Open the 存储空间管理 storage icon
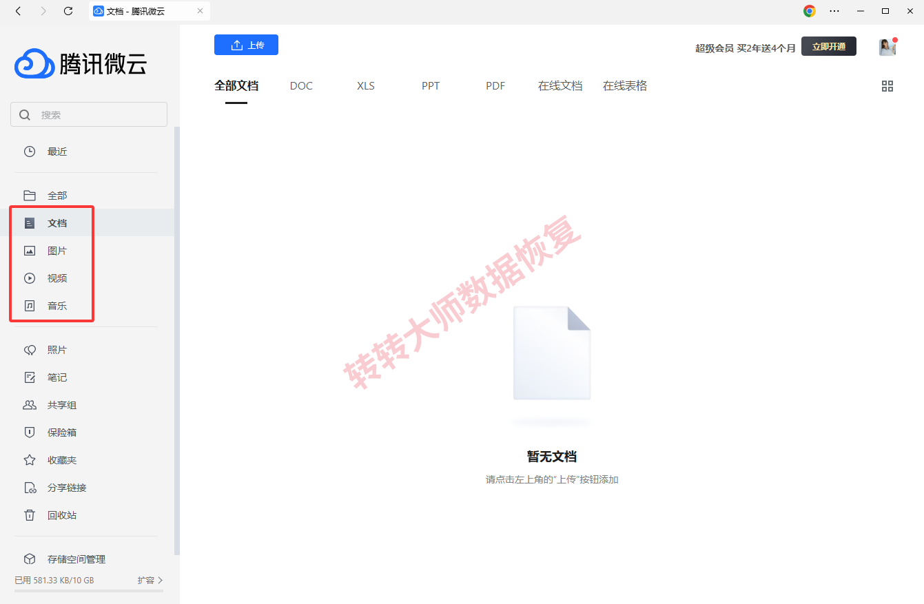 (x=30, y=559)
